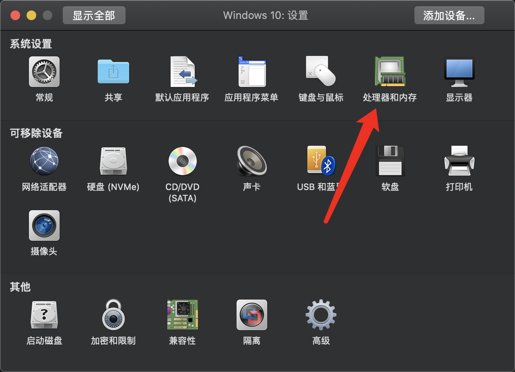This screenshot has height=372, width=515.
Task: Open the 摄像头 camera icon
Action: click(x=44, y=225)
